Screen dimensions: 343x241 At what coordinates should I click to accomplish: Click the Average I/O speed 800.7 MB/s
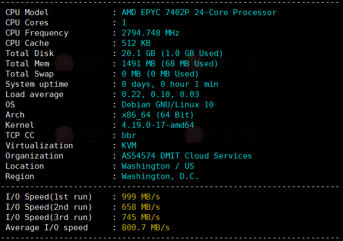(x=145, y=228)
